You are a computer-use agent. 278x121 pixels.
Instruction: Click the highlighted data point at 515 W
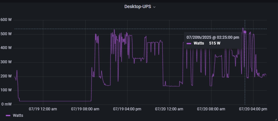245,32
